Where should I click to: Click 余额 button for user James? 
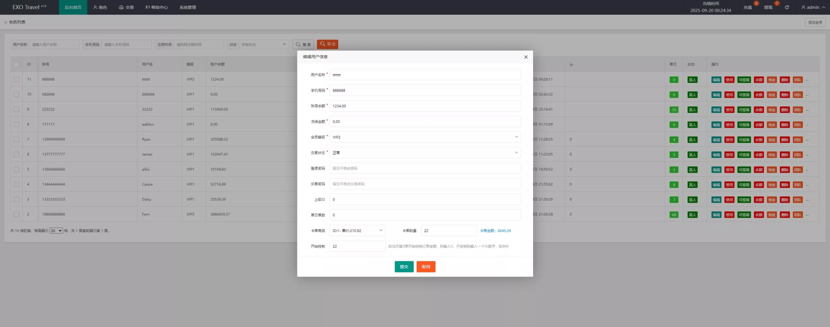(759, 155)
